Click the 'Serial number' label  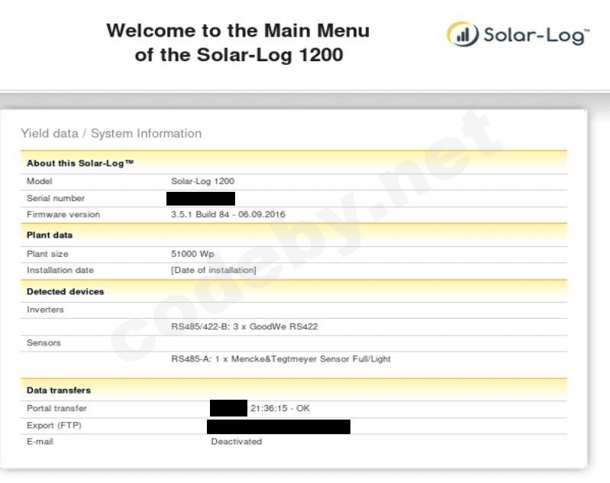(x=56, y=198)
